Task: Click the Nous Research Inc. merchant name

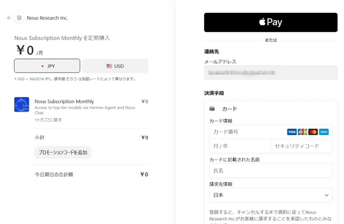Action: click(x=47, y=18)
